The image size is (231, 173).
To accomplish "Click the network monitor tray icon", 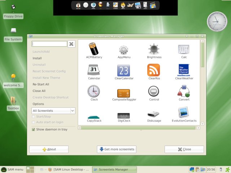I will pos(192,169).
